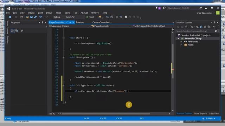The width and height of the screenshot is (225, 126).
Task: Open the Debug solution configuration dropdown
Action: [x=58, y=17]
